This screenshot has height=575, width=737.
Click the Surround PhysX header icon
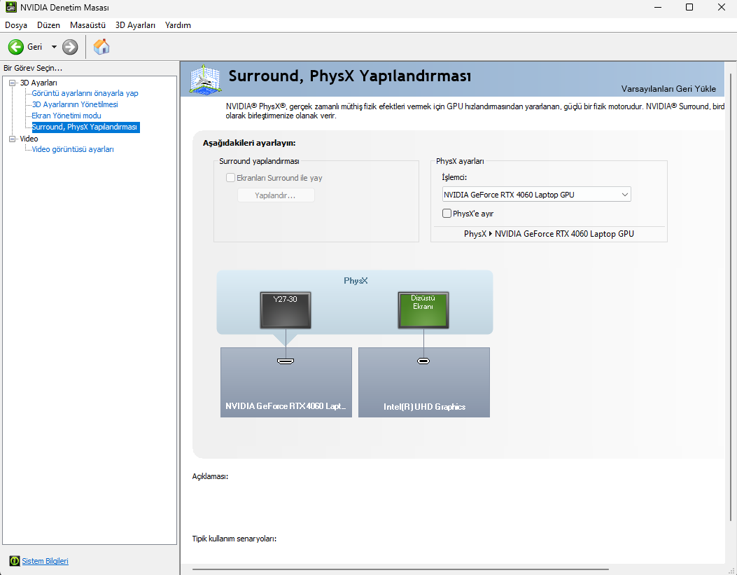(205, 79)
